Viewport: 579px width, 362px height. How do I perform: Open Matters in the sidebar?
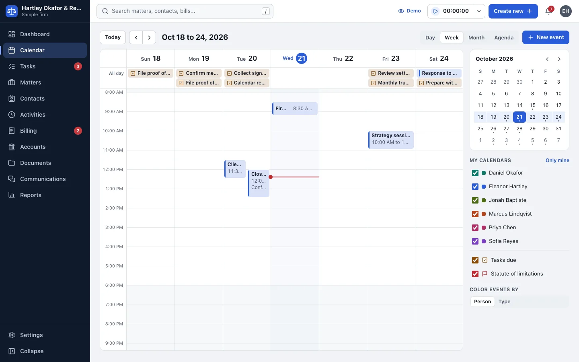tap(45, 82)
